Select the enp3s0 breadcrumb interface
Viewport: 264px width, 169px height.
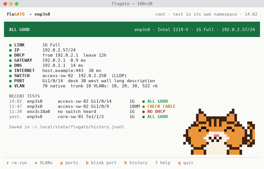tap(42, 14)
